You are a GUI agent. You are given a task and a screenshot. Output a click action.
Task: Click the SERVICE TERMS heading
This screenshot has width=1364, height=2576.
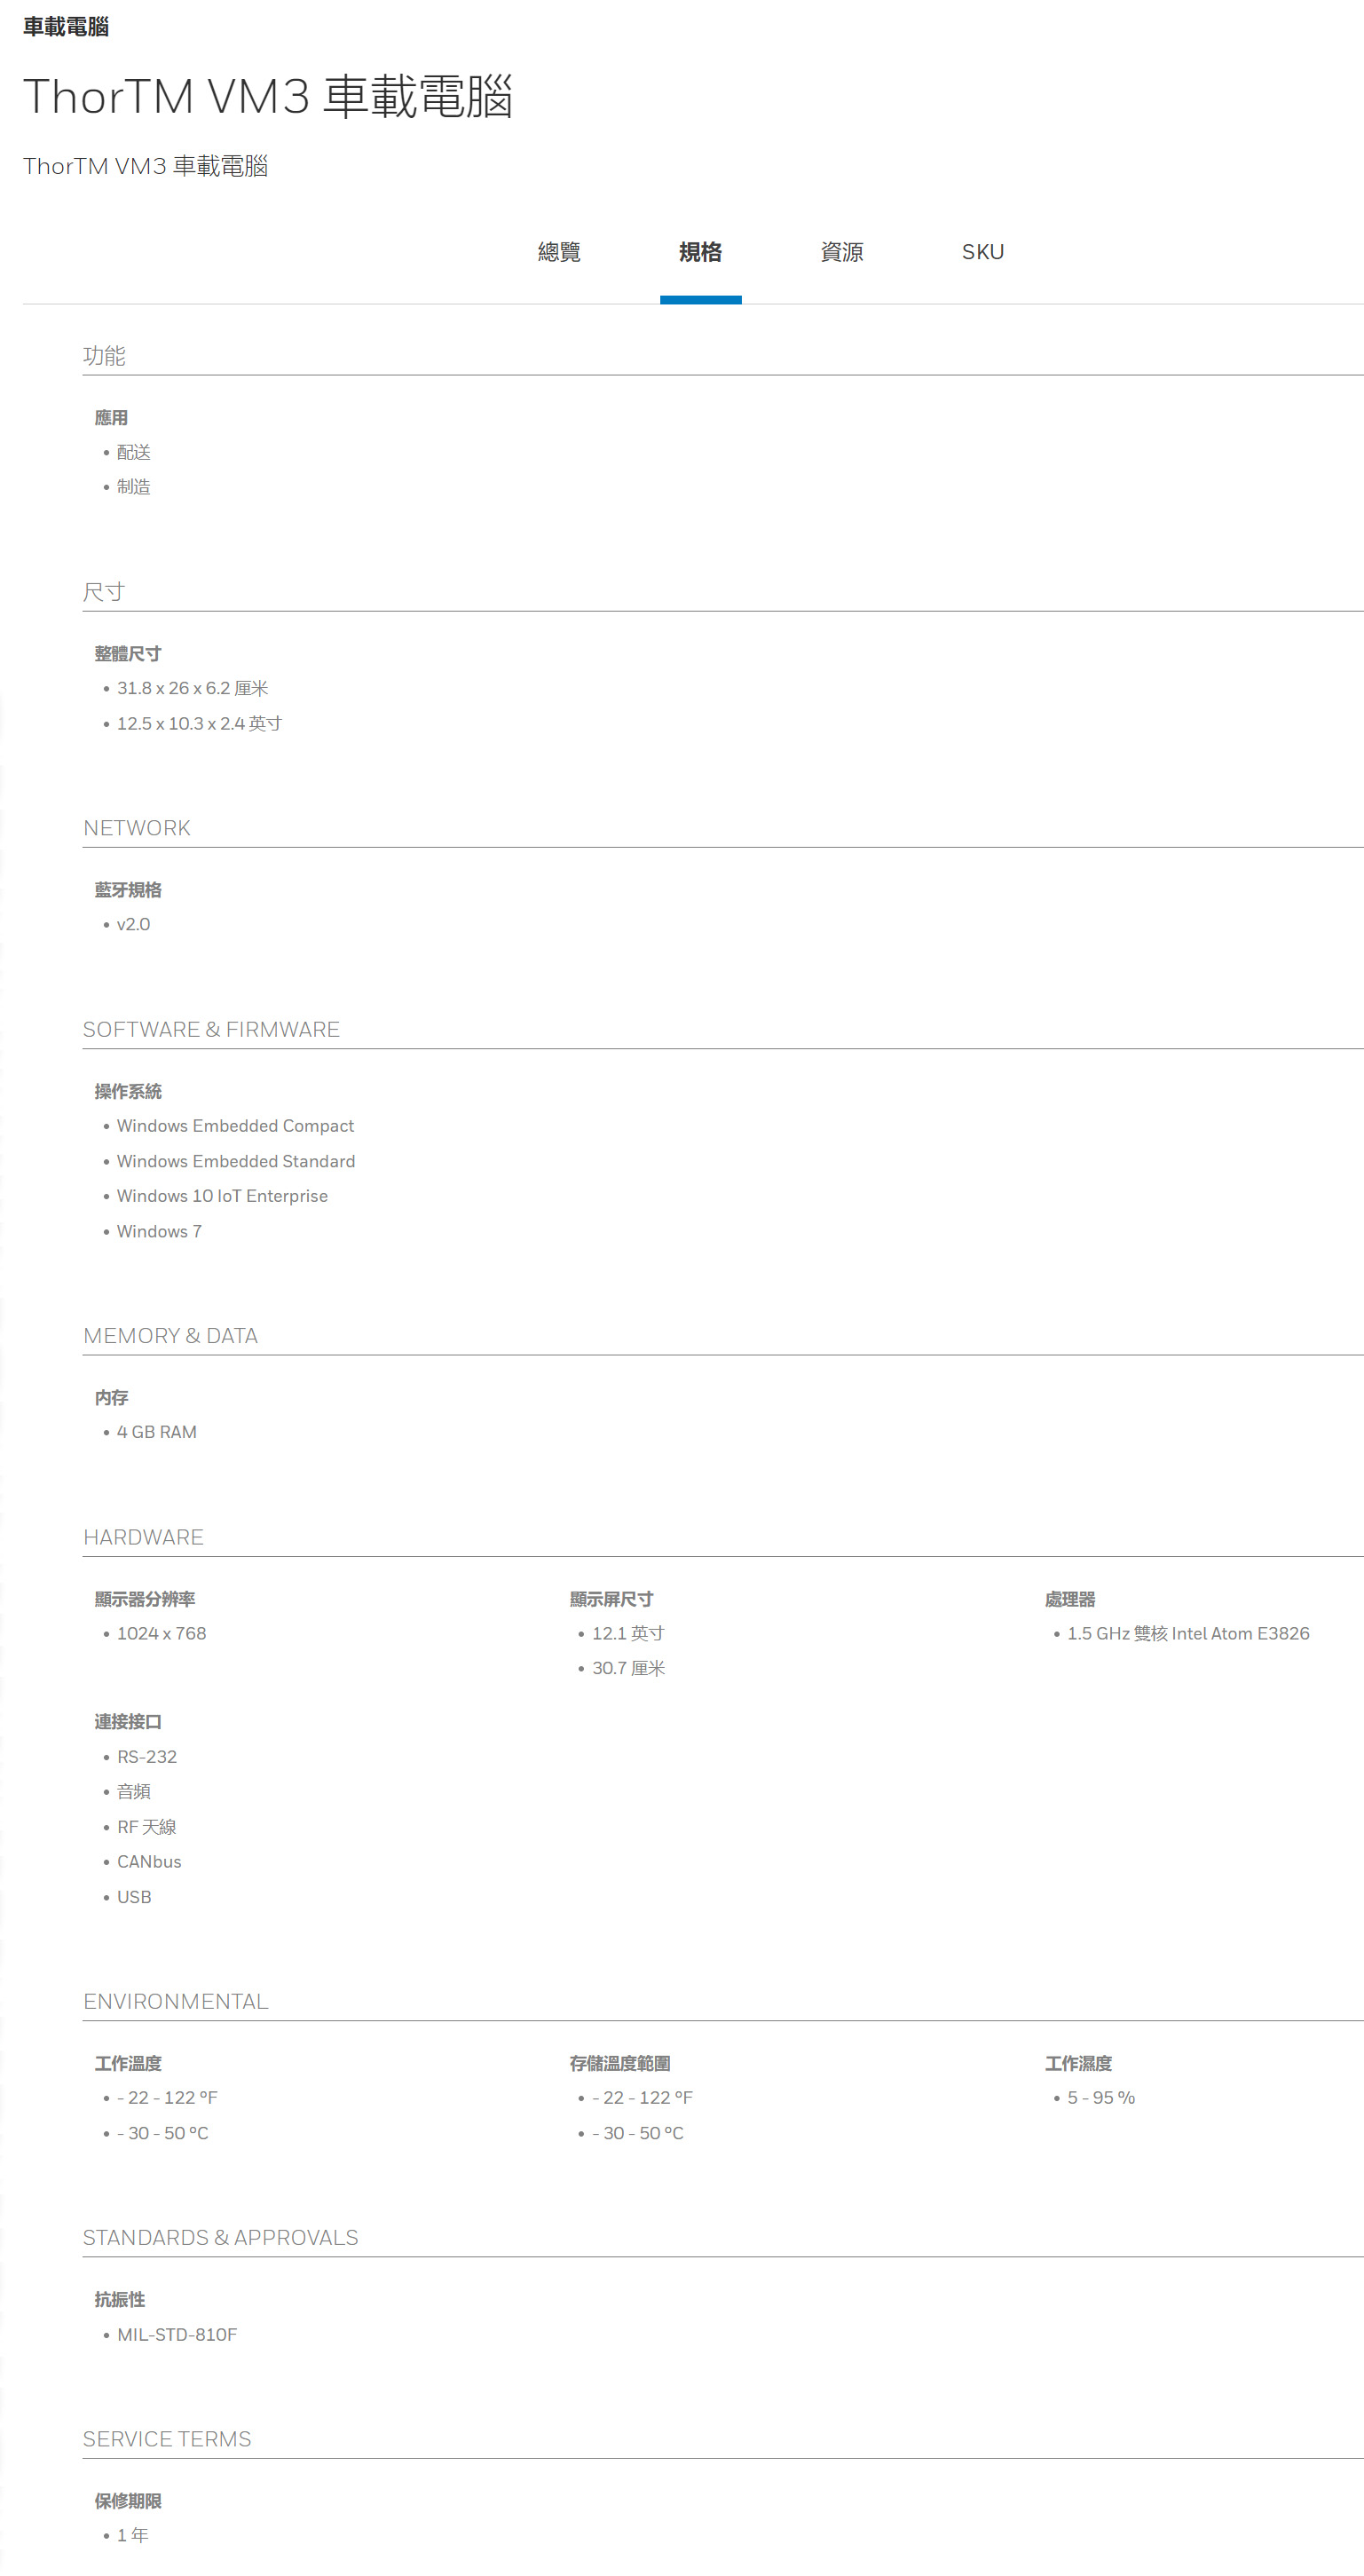(x=167, y=2439)
